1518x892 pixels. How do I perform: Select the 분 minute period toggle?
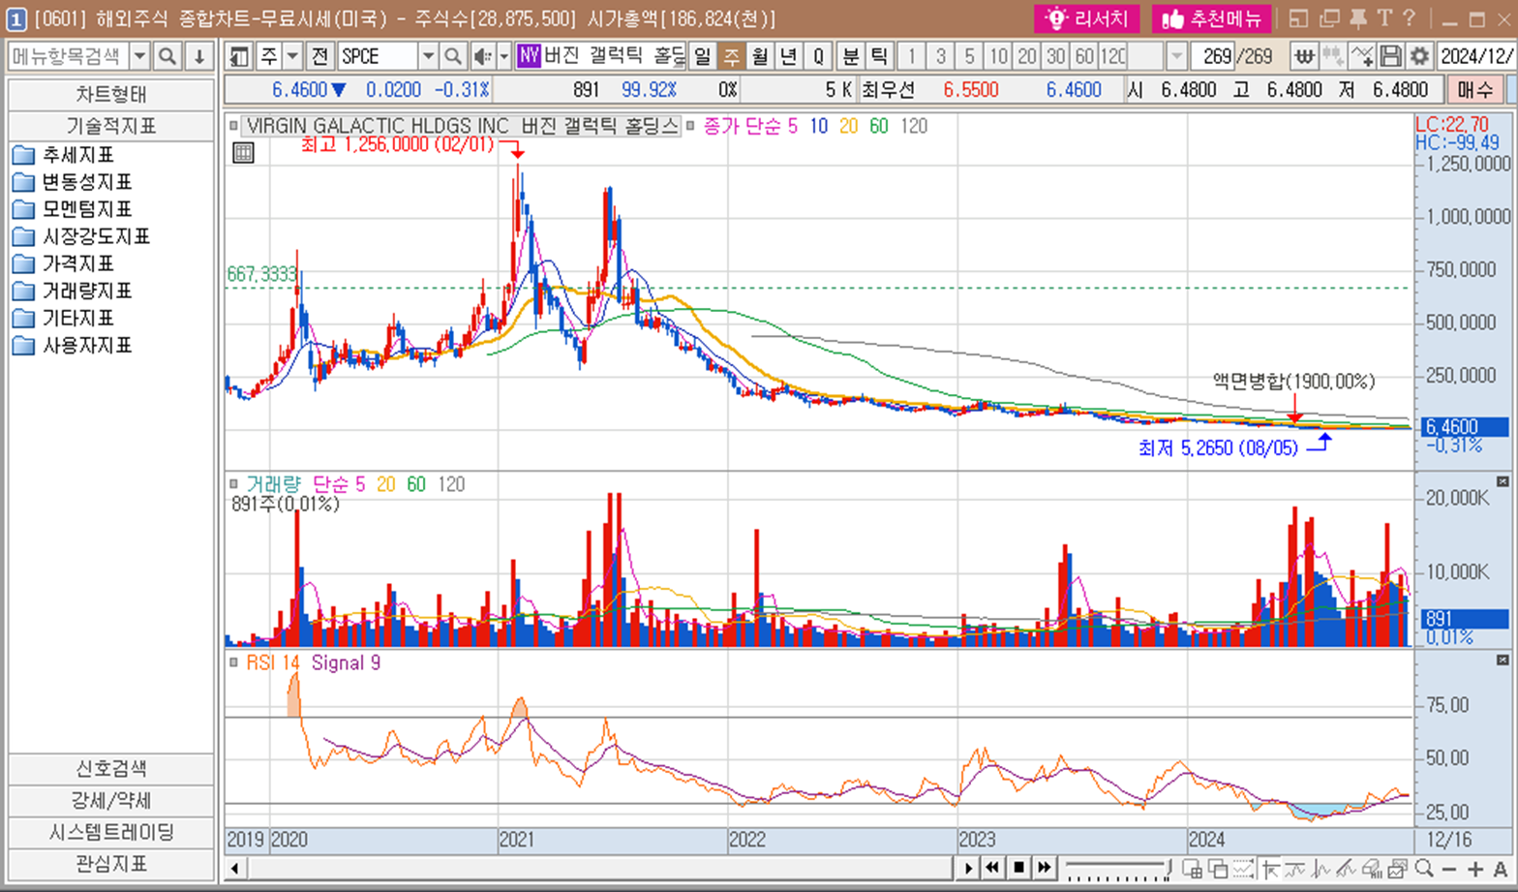850,56
